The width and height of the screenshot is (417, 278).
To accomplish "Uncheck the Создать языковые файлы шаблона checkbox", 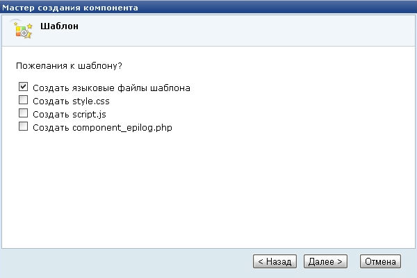I will [x=23, y=88].
